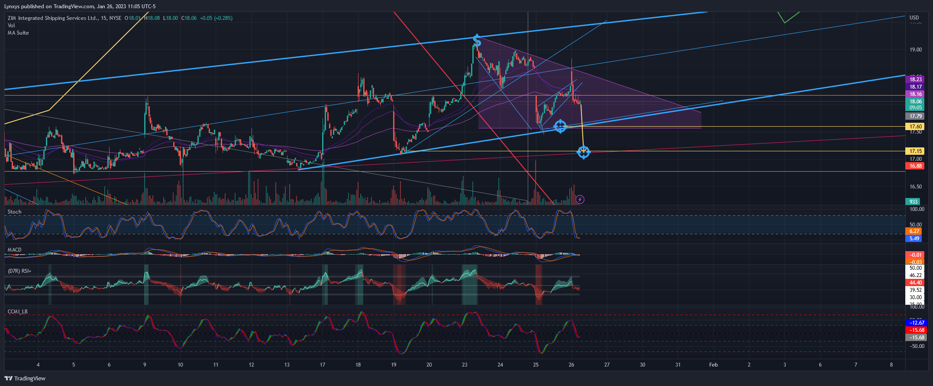Viewport: 933px width, 386px height.
Task: Click the green 18.06 current price label
Action: (915, 102)
